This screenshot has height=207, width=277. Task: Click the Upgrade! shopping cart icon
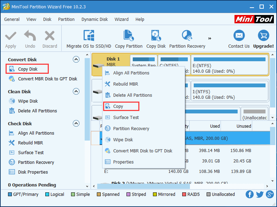[263, 35]
